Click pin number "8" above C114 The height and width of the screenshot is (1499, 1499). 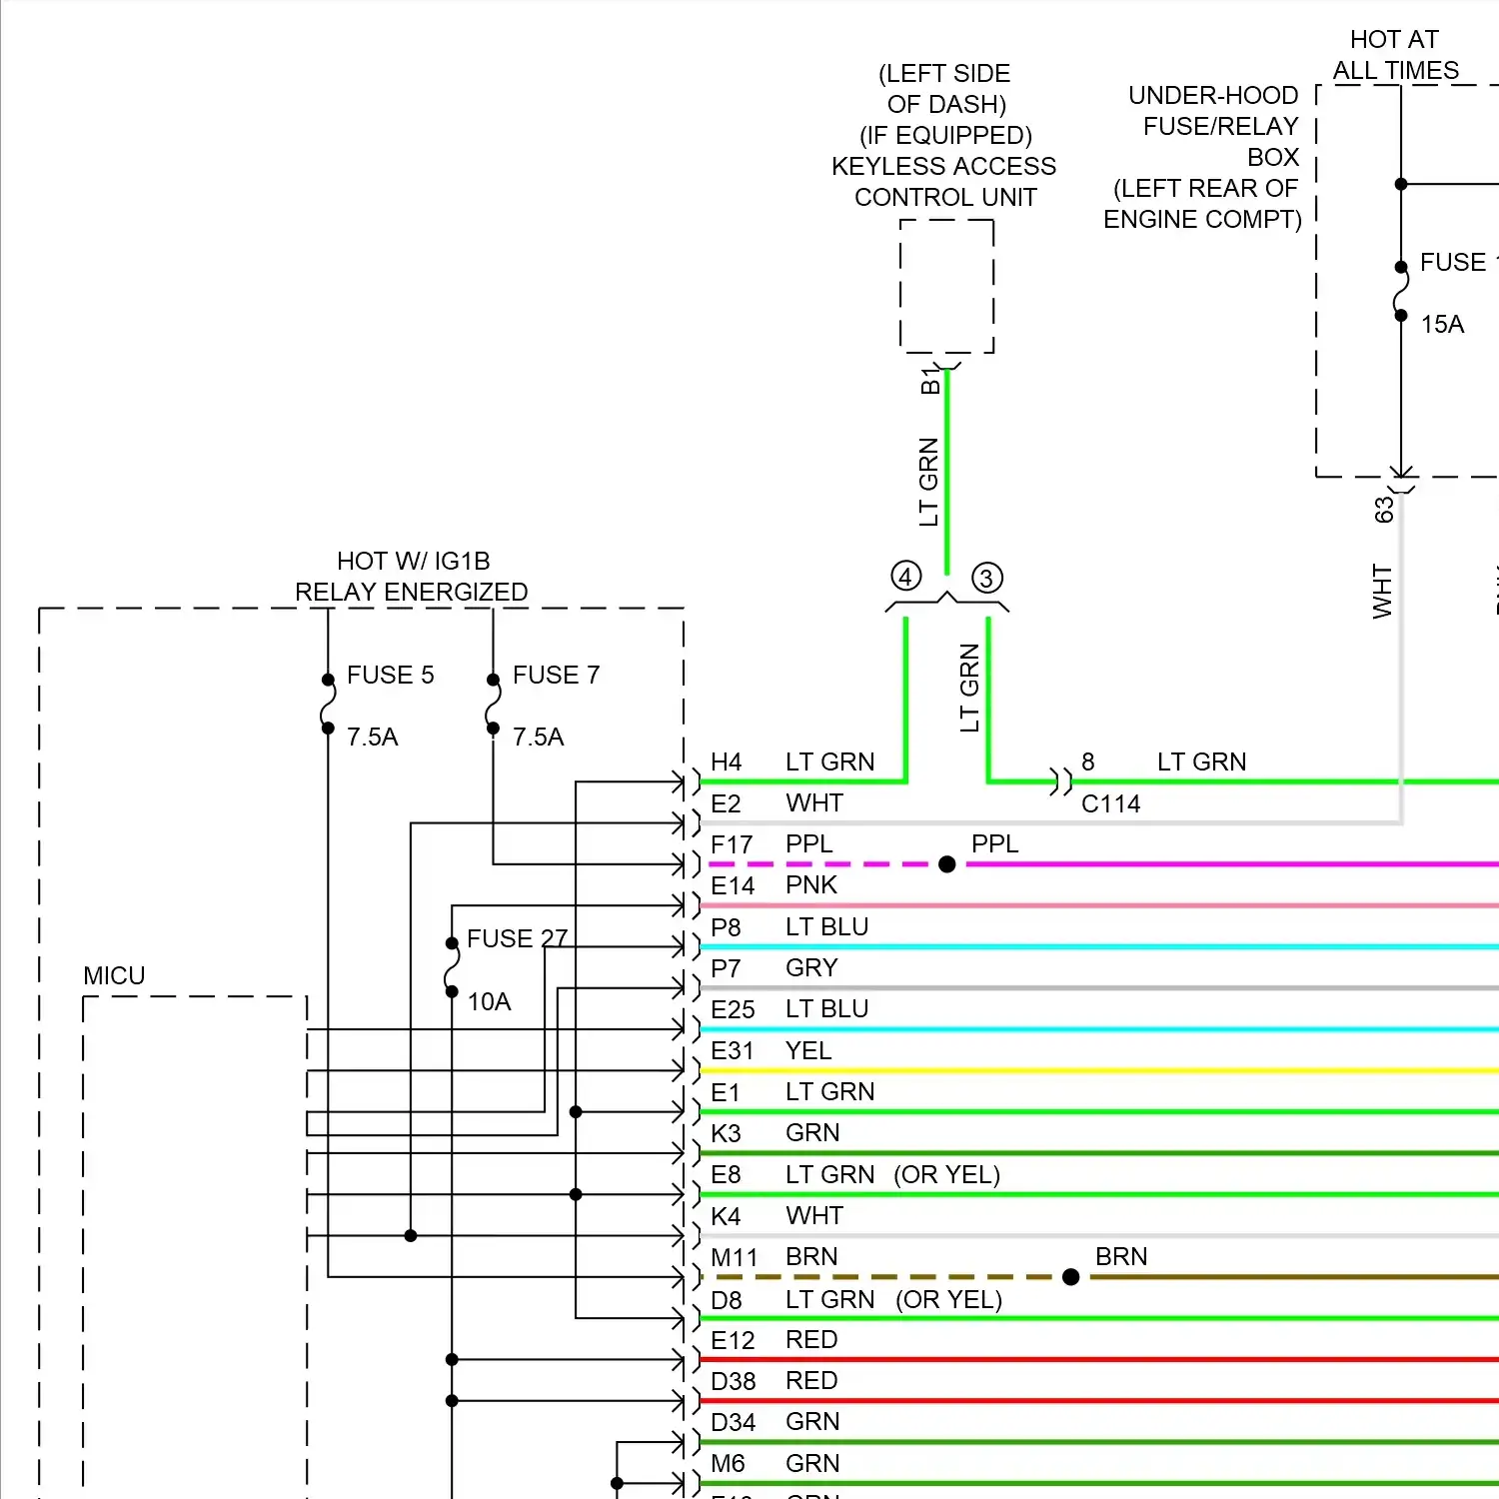pos(1088,762)
